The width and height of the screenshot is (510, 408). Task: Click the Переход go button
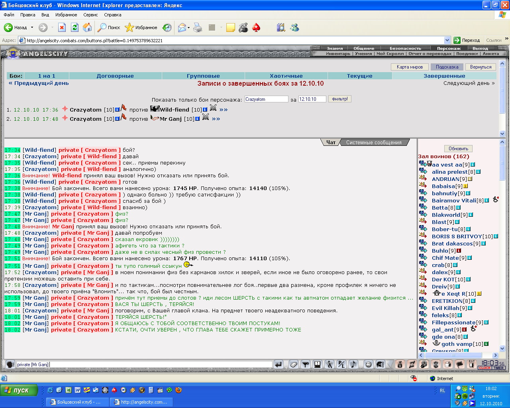(467, 40)
